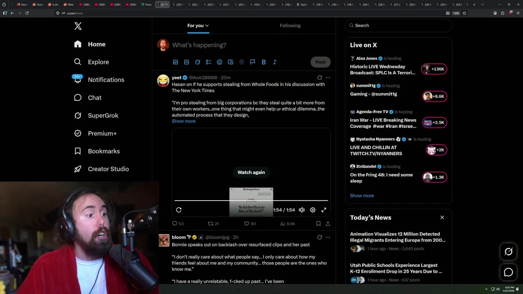
Task: Mute the video volume
Action: tap(302, 210)
